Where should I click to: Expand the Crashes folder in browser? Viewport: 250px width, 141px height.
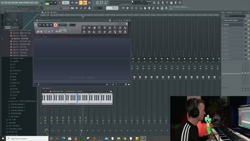tap(16, 61)
